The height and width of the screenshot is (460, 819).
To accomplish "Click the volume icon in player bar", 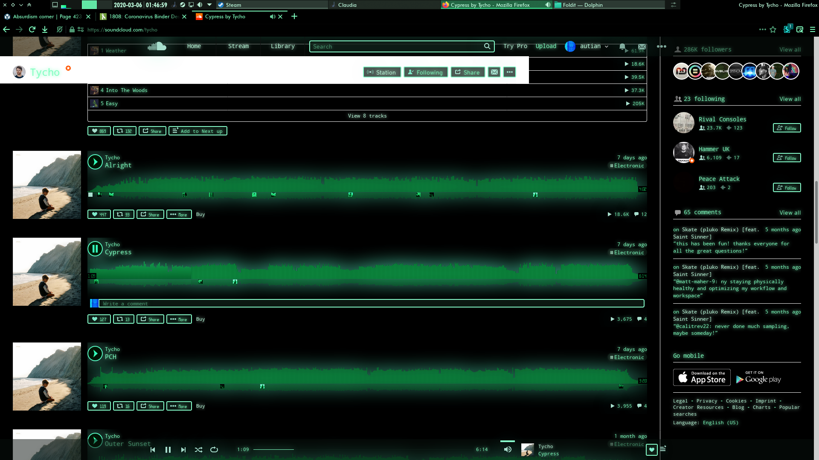I will 508,449.
